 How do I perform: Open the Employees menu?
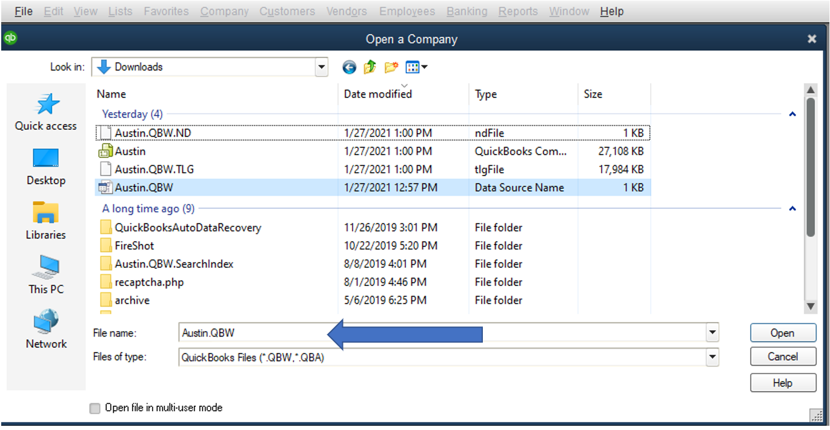pyautogui.click(x=407, y=12)
